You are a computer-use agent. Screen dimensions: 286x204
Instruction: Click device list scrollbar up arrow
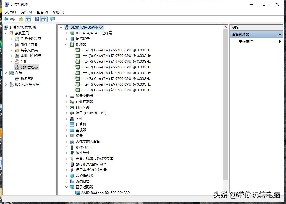225,27
